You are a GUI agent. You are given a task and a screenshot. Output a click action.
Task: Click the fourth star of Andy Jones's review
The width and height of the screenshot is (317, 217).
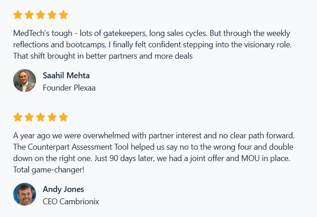[52, 117]
